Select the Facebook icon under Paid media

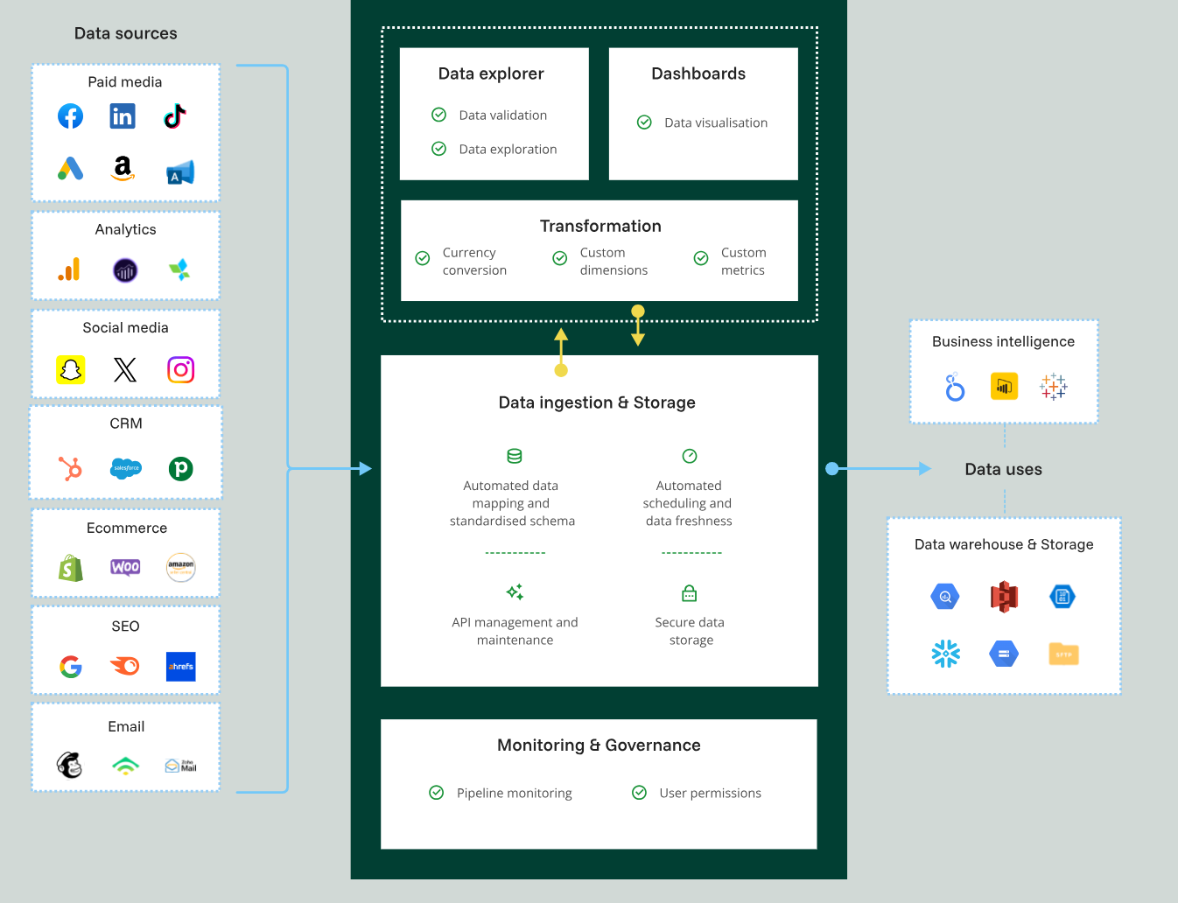tap(70, 115)
